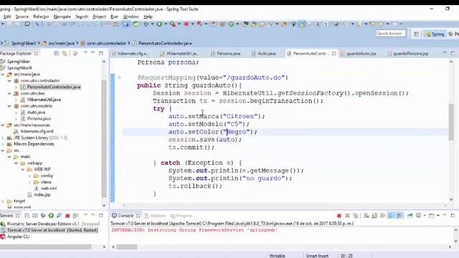
Task: Open the Source menu
Action: click(22, 16)
